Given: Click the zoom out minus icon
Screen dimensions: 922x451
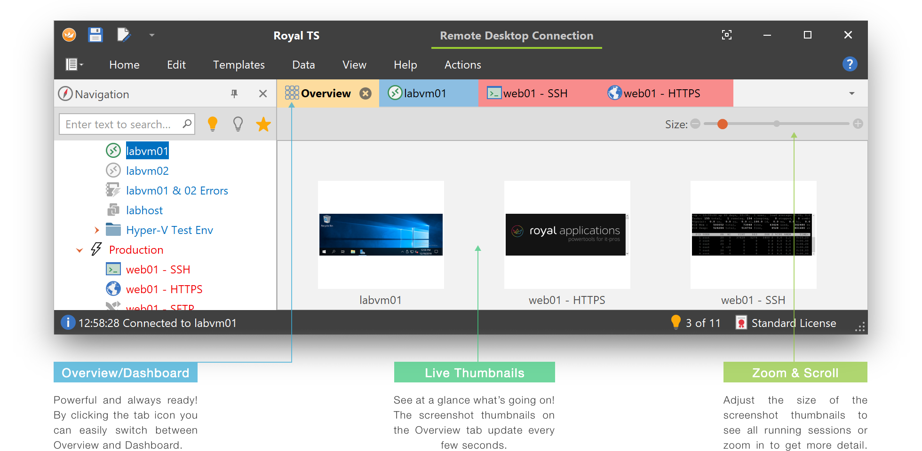Looking at the screenshot, I should pos(695,124).
